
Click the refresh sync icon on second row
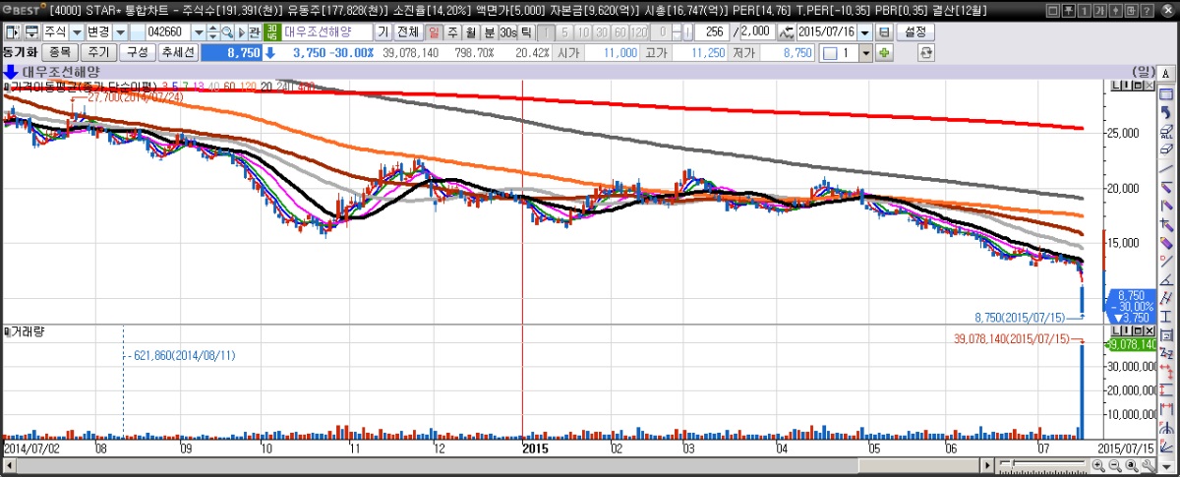(x=925, y=51)
